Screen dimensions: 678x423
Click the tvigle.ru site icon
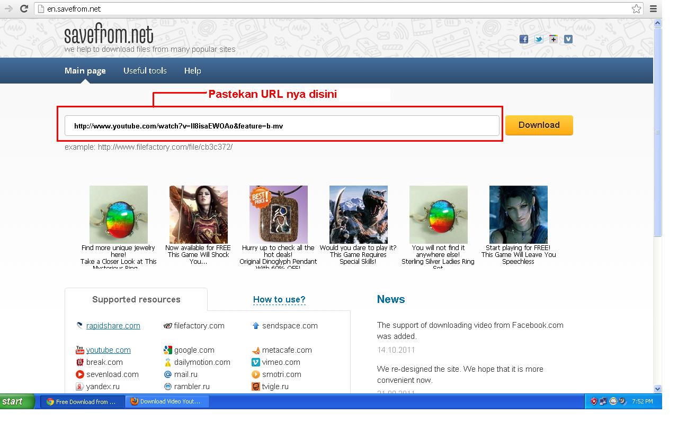256,387
